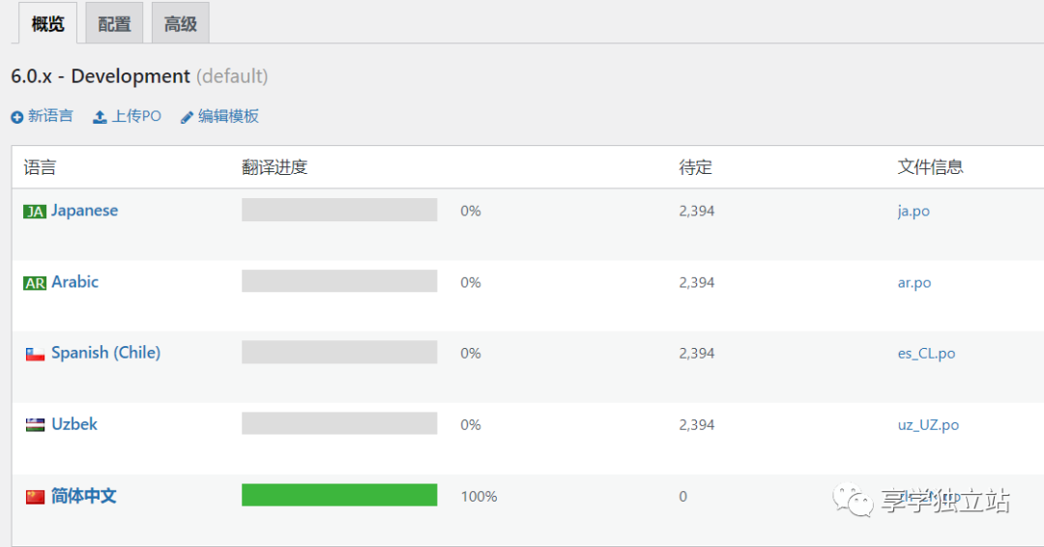Click the upload icon beside 上传PO
The width and height of the screenshot is (1044, 547).
point(100,117)
